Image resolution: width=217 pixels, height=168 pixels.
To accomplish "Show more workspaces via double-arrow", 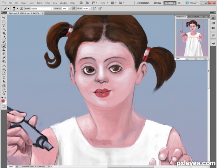I will [x=179, y=3].
